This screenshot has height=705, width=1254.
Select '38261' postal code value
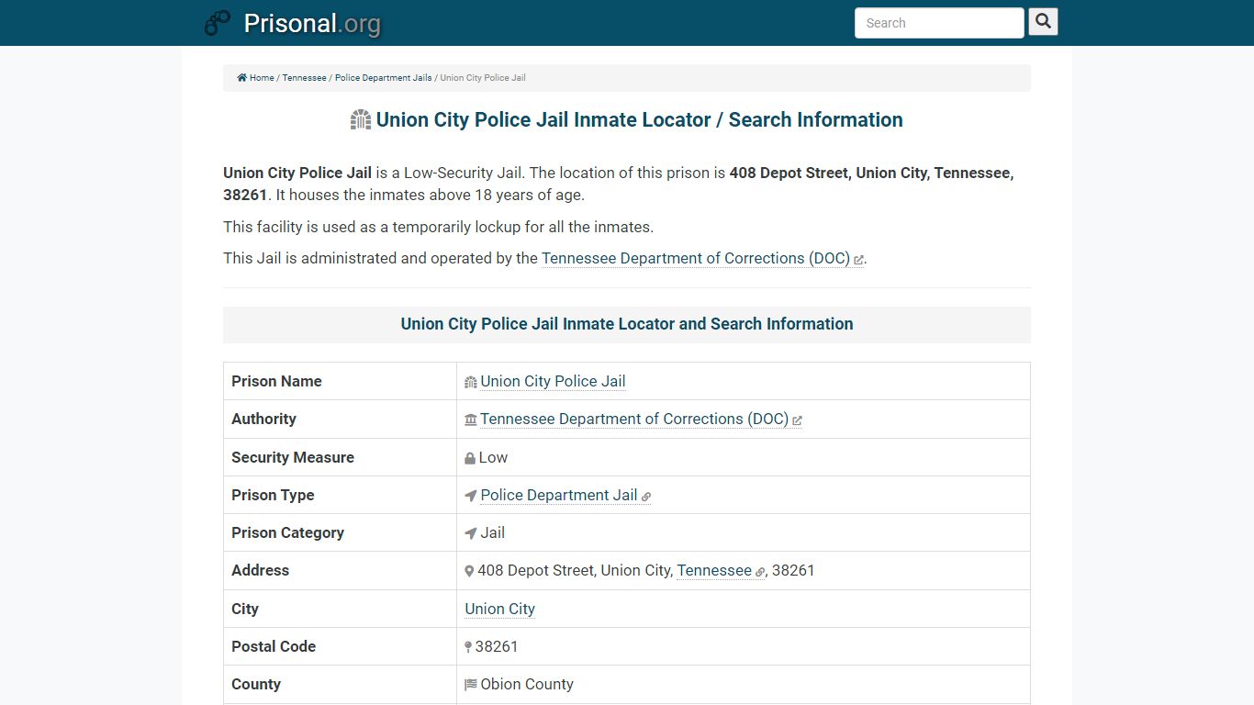click(x=497, y=646)
